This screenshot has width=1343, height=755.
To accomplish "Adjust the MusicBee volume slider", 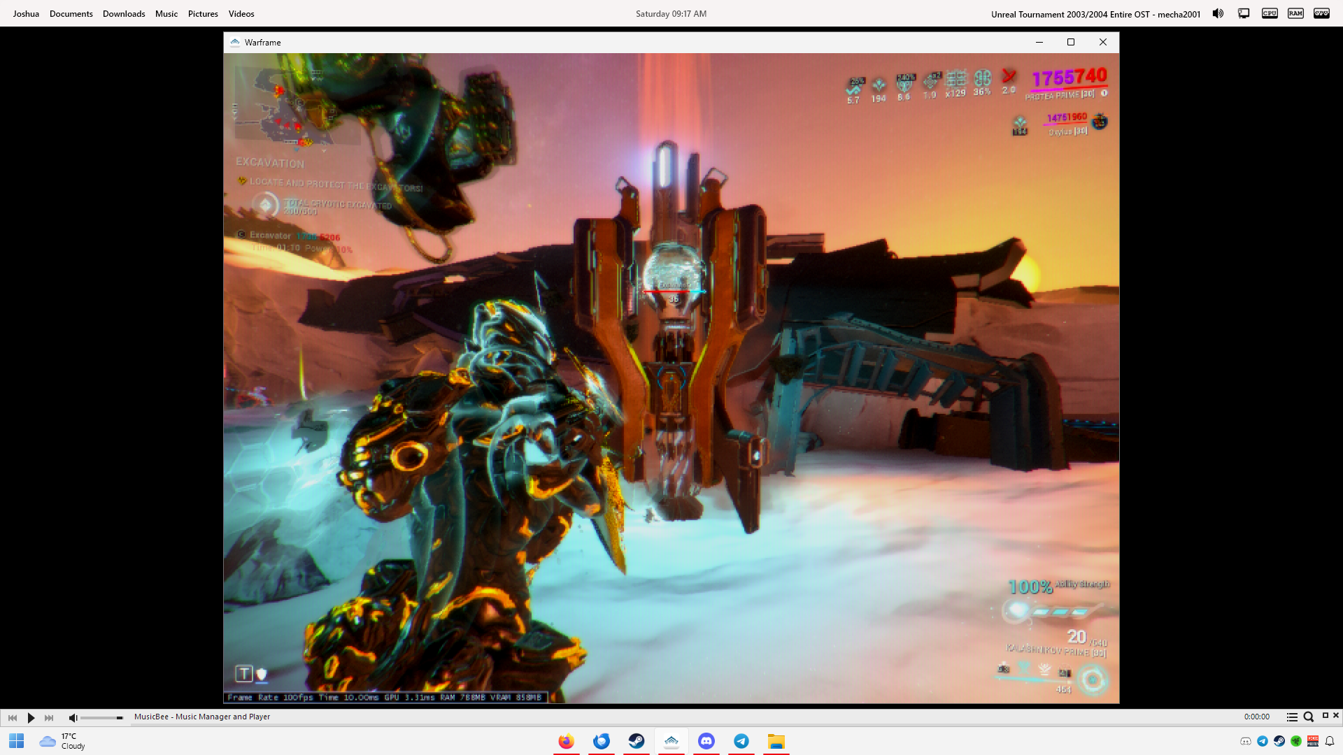I will tap(101, 717).
